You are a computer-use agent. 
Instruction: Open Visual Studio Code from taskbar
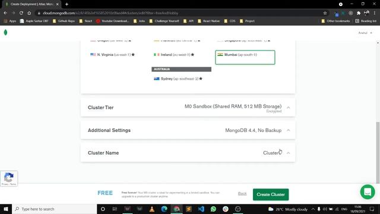[x=201, y=209]
